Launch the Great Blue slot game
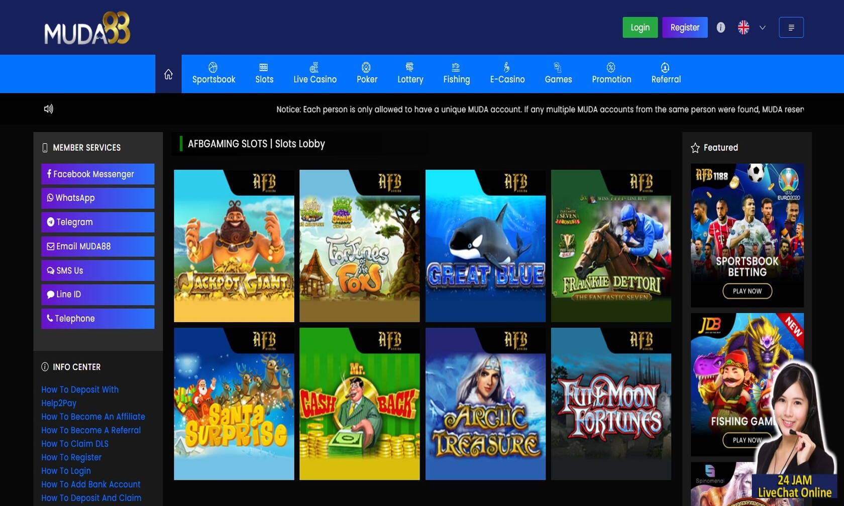 (485, 246)
